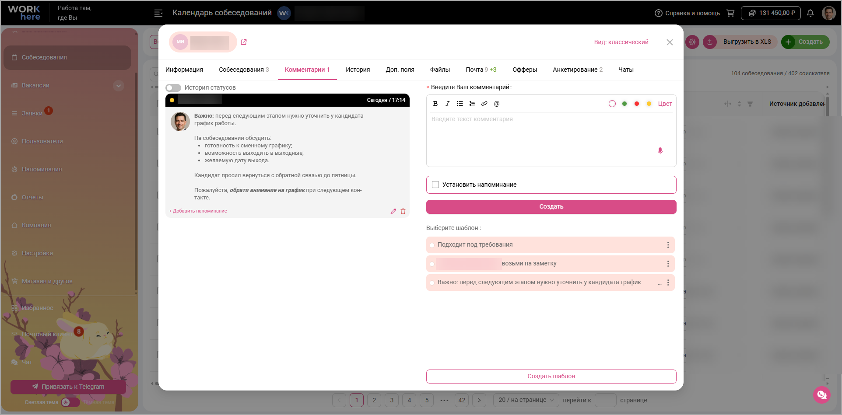Open the user profile avatar

(x=829, y=13)
